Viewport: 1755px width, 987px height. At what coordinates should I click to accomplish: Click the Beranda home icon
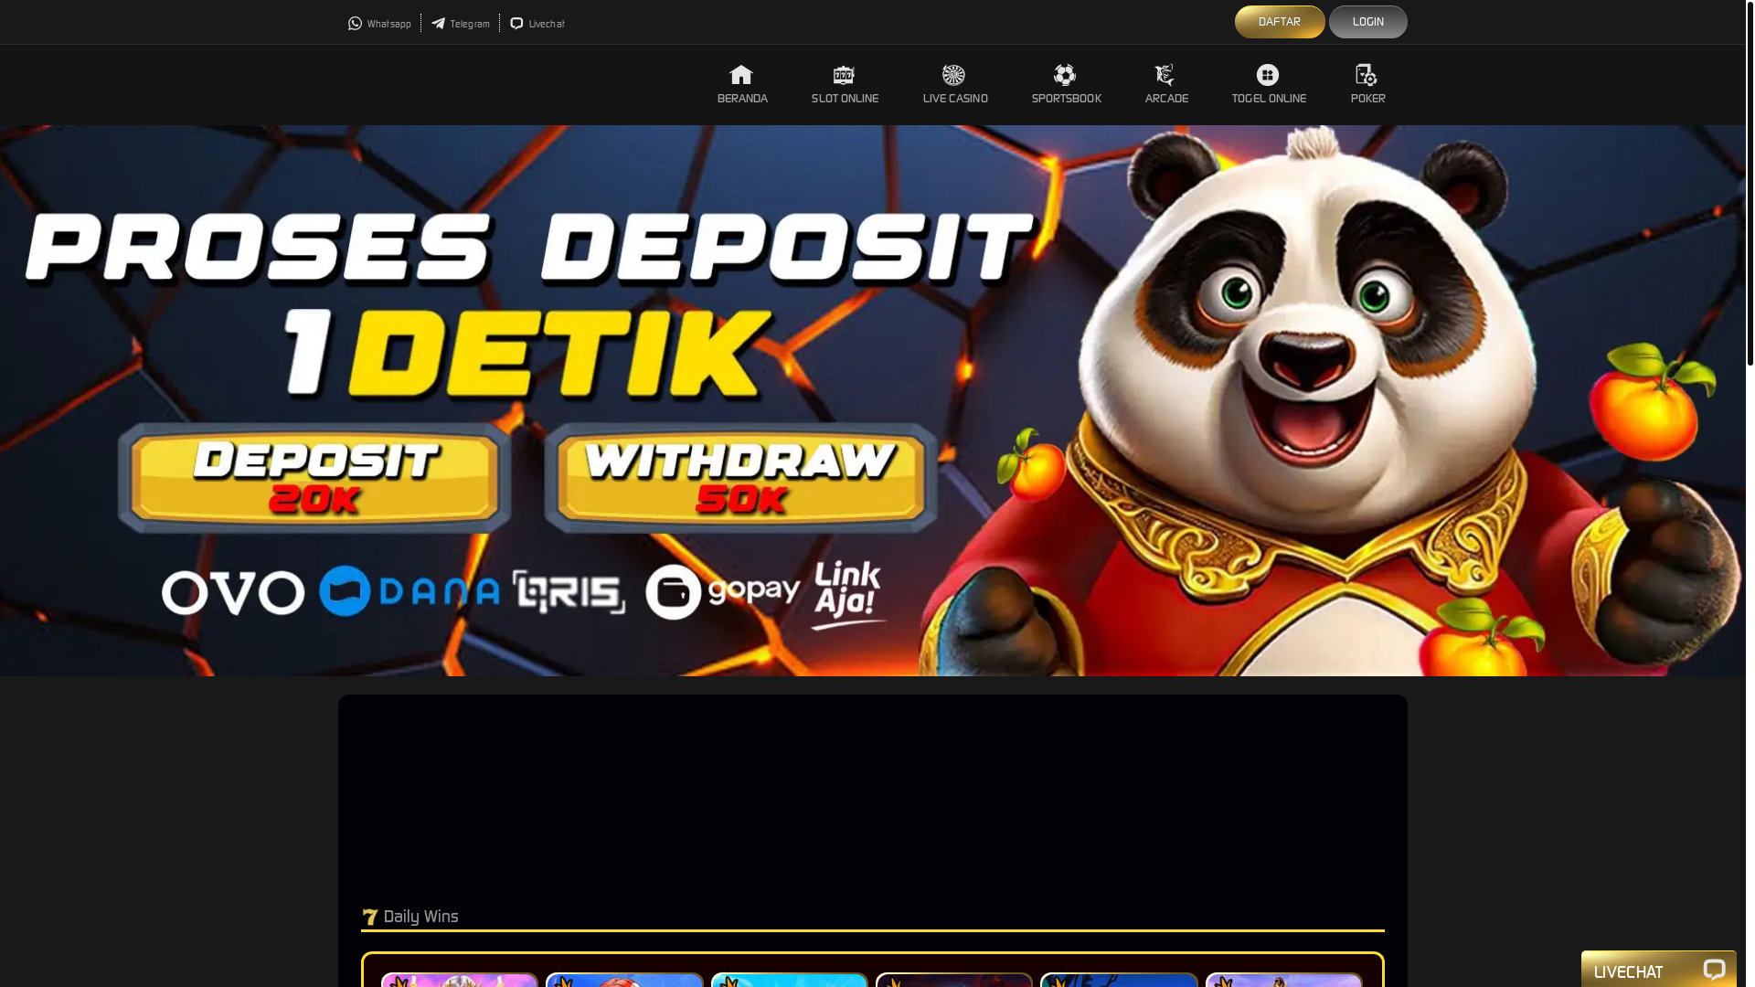click(x=741, y=75)
